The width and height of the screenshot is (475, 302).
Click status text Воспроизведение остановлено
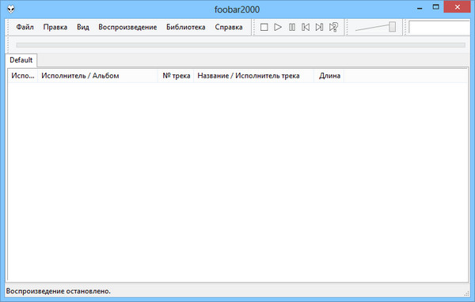pos(58,291)
